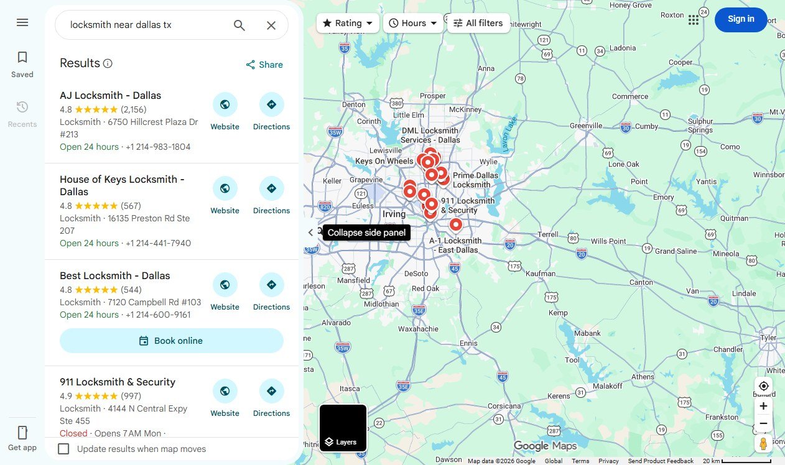The image size is (785, 465).
Task: Click the search magnifier icon
Action: [x=239, y=25]
